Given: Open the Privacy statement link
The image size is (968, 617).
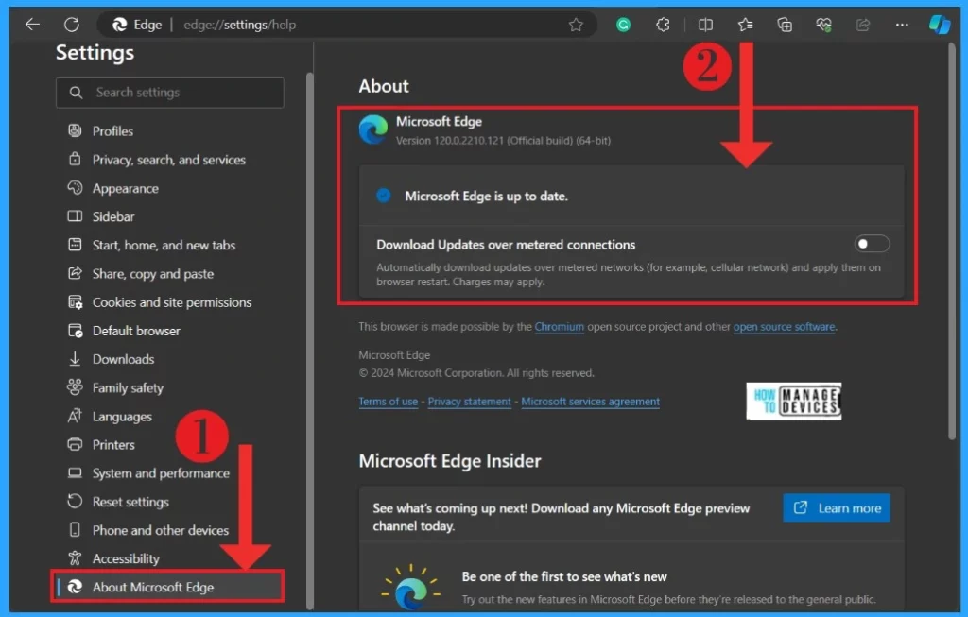Looking at the screenshot, I should pyautogui.click(x=469, y=402).
